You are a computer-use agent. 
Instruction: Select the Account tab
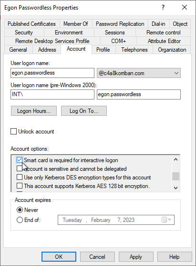pyautogui.click(x=76, y=49)
